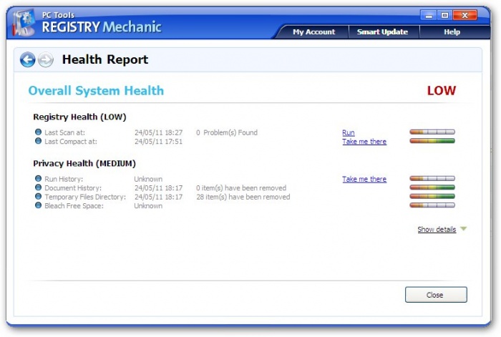This screenshot has width=501, height=337.
Task: Click the 24/05/11 17:51 compact timestamp
Action: (x=158, y=142)
